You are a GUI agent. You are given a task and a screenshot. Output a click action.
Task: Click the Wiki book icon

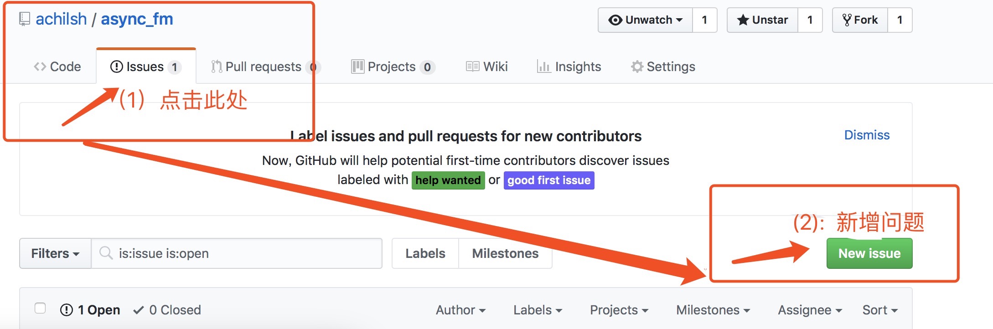pyautogui.click(x=473, y=67)
